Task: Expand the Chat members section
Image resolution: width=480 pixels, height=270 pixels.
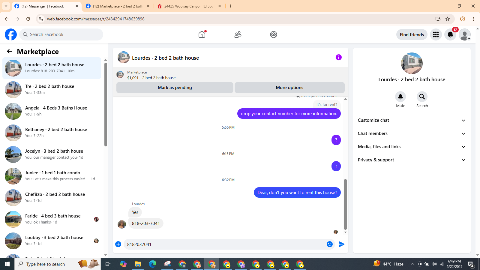Action: click(412, 133)
